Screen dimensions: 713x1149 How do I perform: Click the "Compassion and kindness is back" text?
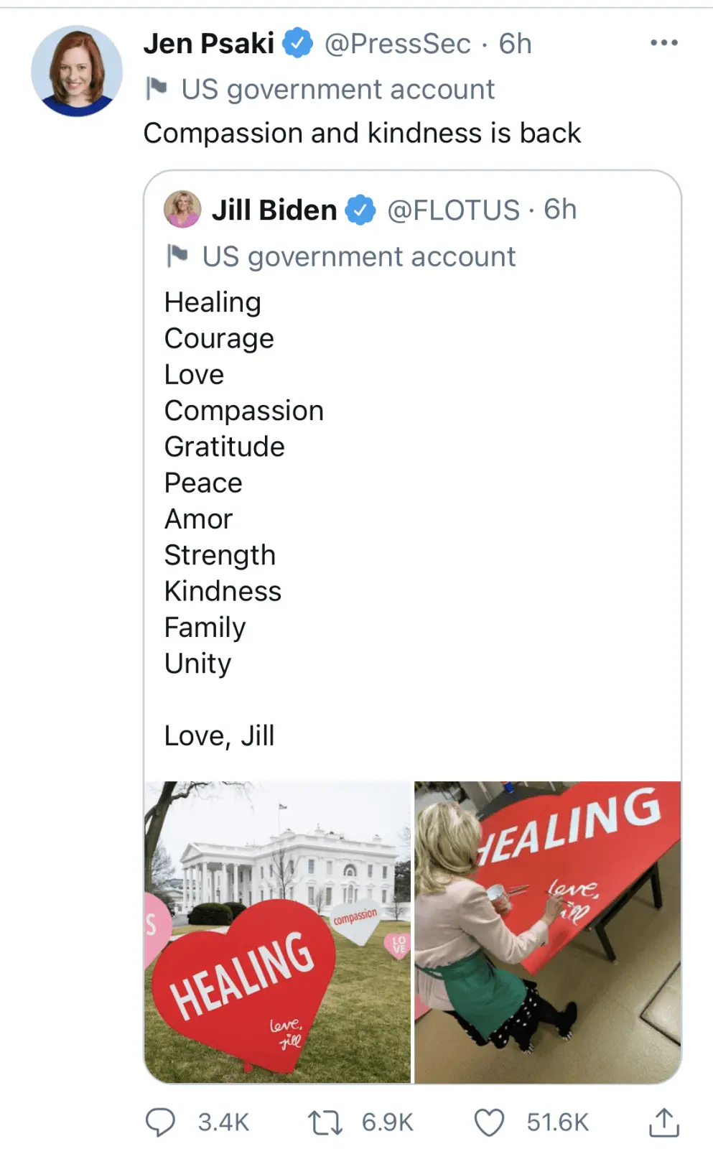(362, 134)
